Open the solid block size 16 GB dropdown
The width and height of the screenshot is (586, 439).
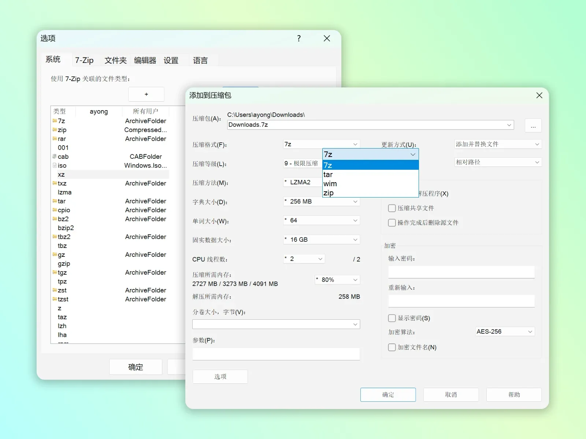322,240
